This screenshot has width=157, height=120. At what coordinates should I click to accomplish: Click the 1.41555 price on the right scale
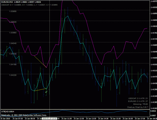[154, 64]
